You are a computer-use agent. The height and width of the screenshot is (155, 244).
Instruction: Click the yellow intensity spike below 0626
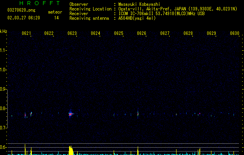coord(138,150)
